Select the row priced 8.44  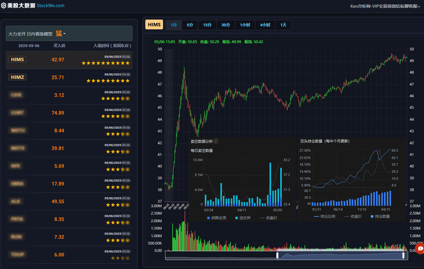click(x=69, y=131)
